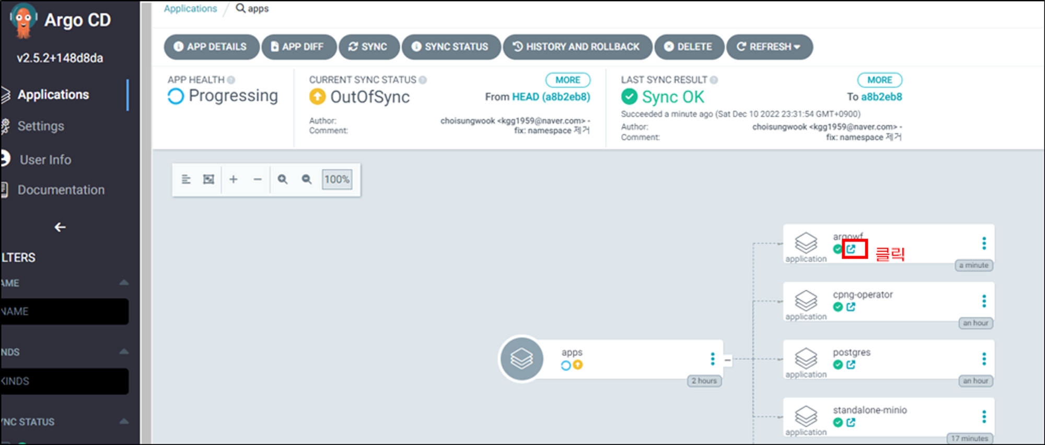Screen dimensions: 1045x445
Task: Click the SYNC button
Action: pyautogui.click(x=369, y=47)
